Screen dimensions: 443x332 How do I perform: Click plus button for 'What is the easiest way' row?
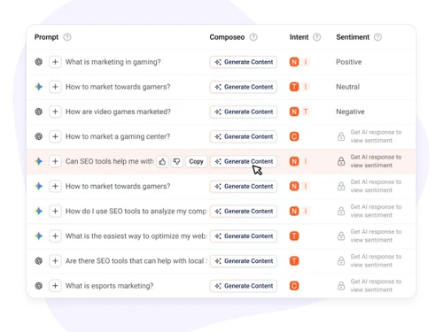[x=55, y=235]
